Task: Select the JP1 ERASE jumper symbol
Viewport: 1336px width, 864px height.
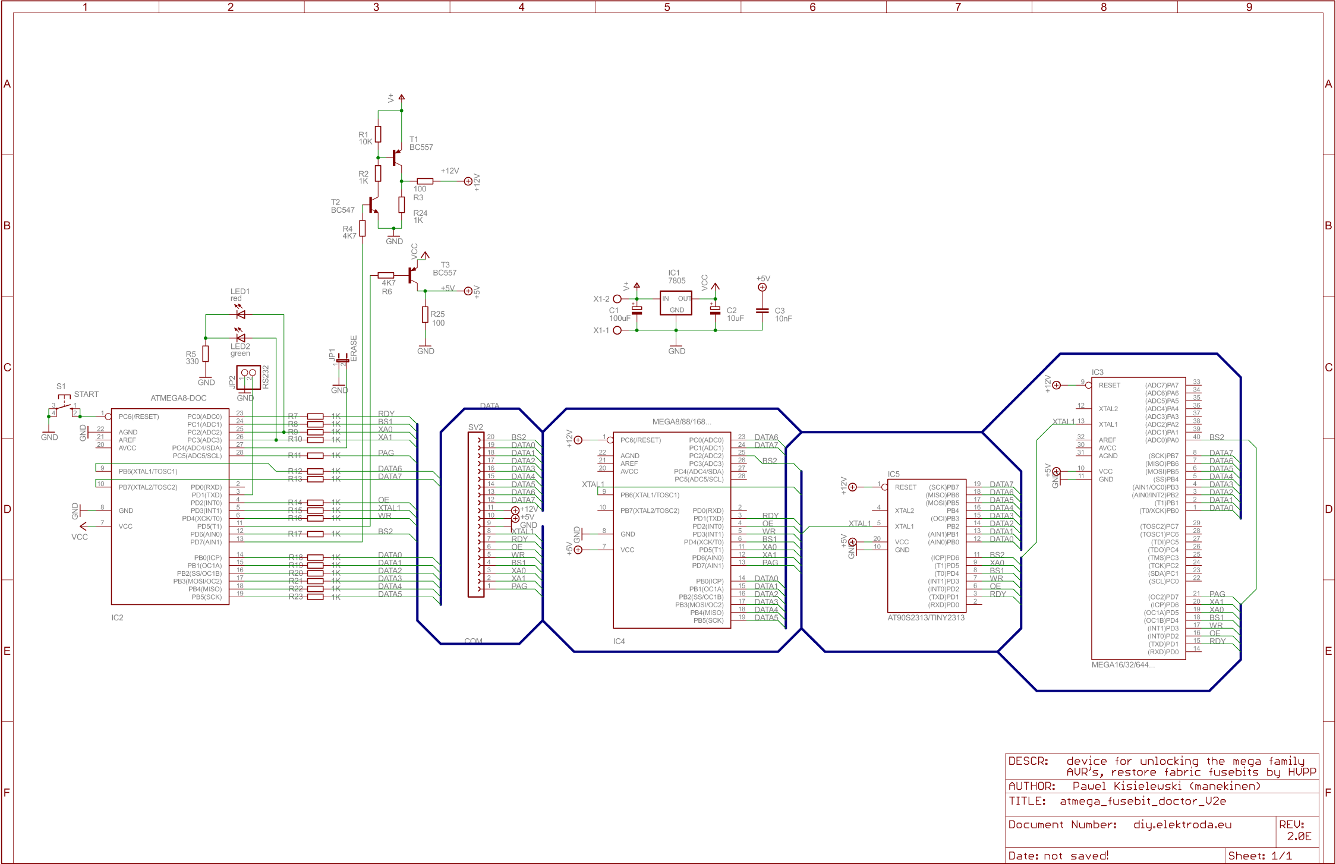Action: 342,360
